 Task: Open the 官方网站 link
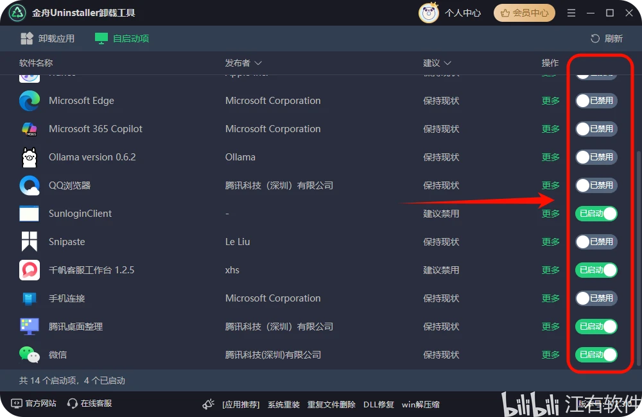[x=33, y=404]
